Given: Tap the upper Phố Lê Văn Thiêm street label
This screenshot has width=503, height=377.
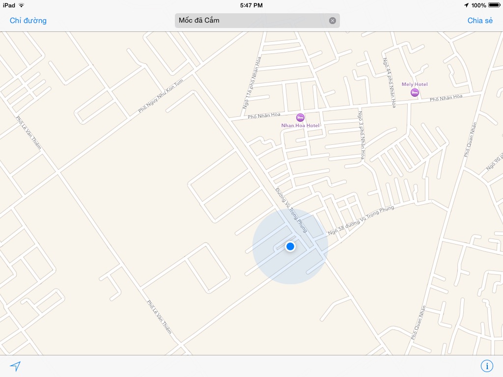Looking at the screenshot, I should pos(28,133).
